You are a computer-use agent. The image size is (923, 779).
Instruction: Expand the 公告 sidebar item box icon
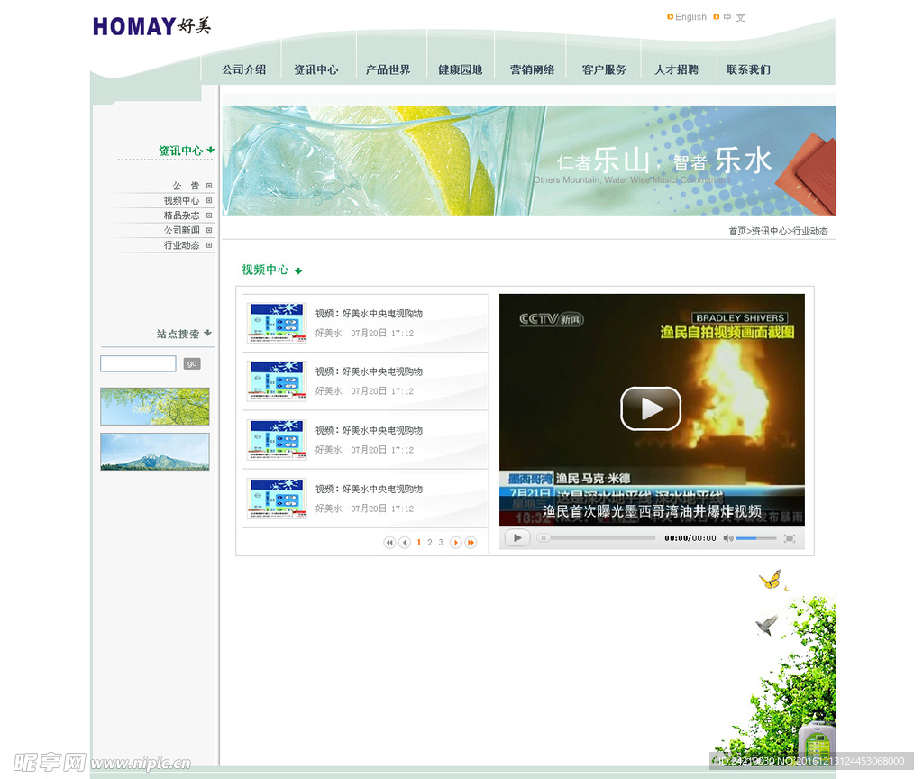click(x=209, y=186)
